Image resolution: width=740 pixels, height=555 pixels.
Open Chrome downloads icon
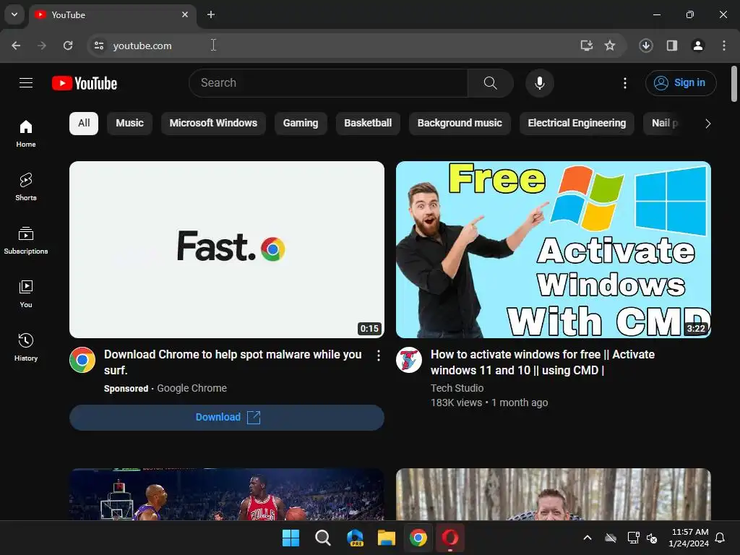tap(646, 46)
